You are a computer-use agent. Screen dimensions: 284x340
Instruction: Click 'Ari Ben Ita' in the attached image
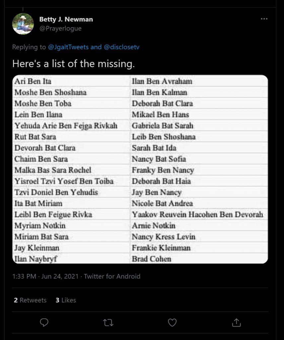[33, 81]
